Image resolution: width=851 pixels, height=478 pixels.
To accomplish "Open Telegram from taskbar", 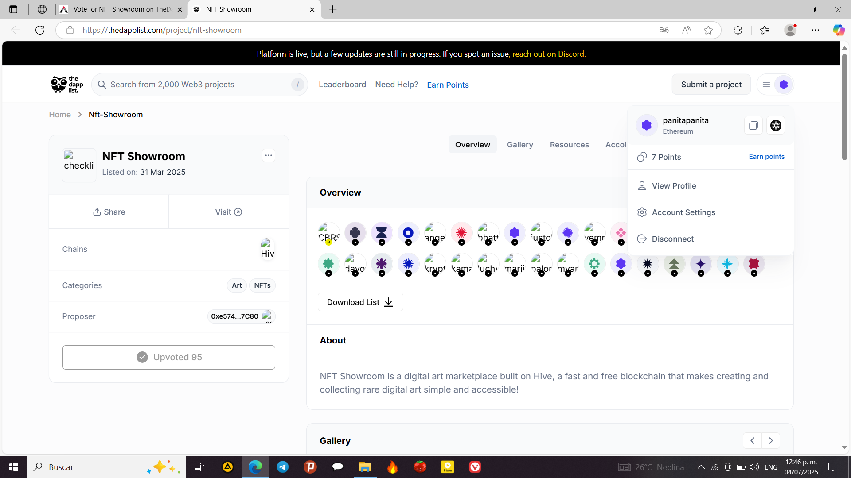I will click(x=283, y=467).
